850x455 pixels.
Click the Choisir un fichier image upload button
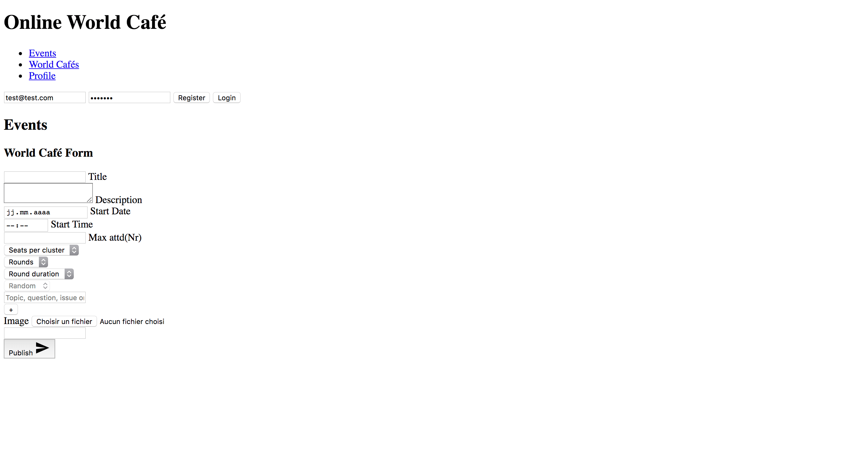[x=64, y=321]
